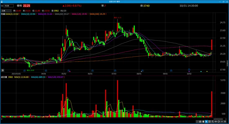This screenshot has width=229, height=124.
Task: Click the last price 22.25 box
Action: point(27,6)
